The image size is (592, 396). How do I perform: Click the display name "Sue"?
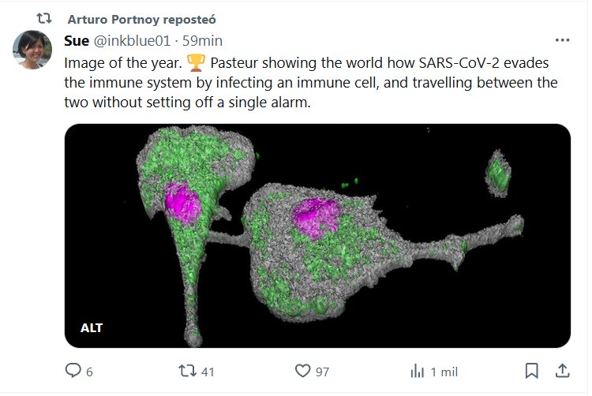point(77,40)
